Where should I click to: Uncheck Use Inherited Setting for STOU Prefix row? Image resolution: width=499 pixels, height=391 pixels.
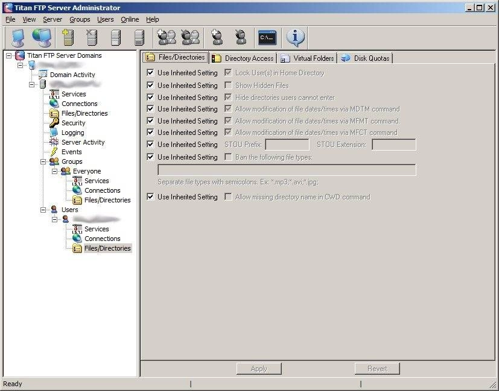tap(150, 144)
